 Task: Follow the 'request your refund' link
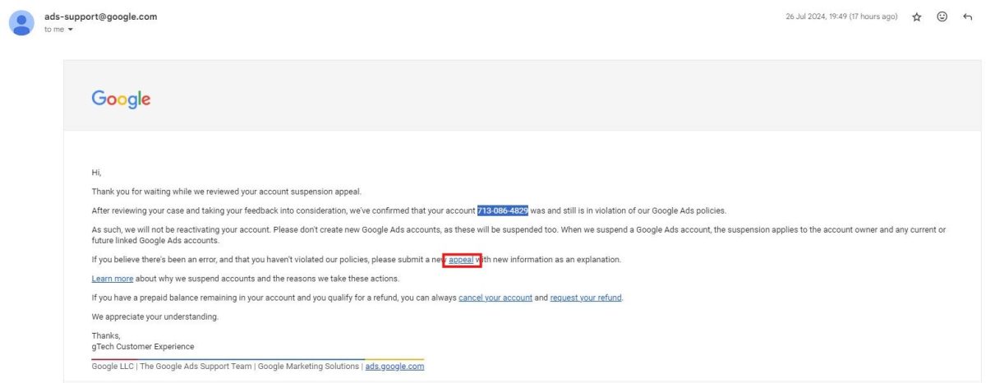586,298
